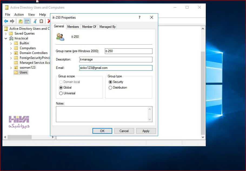246x171 pixels.
Task: Click the Notes scroll down arrow
Action: 149,120
